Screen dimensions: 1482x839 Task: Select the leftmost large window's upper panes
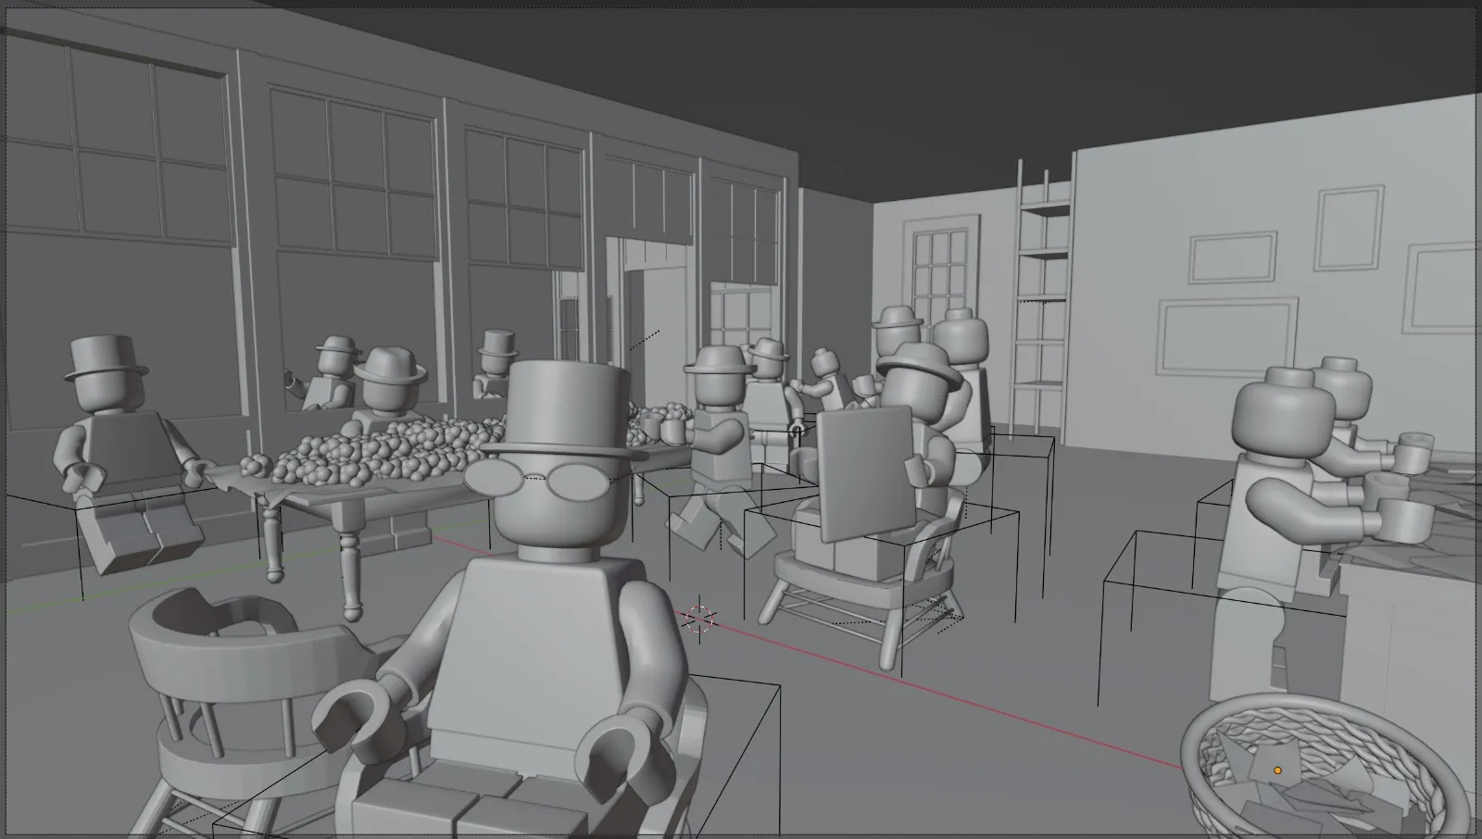tap(116, 144)
